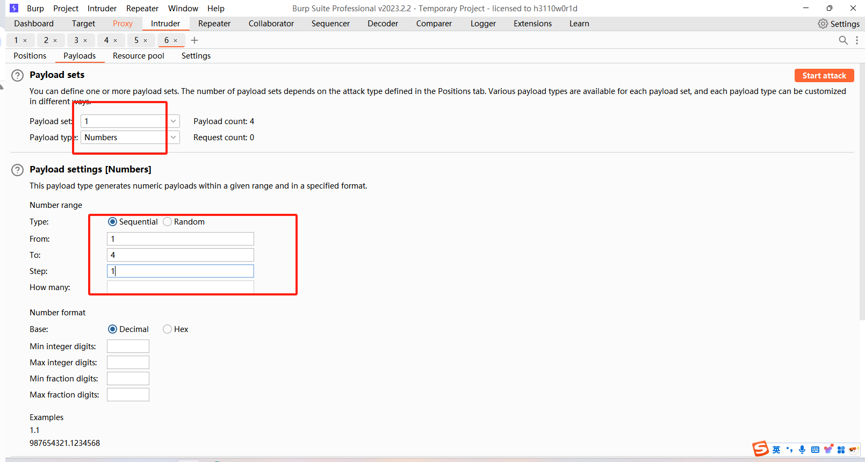Click the Burp Suite logo icon
Viewport: 865px width, 462px height.
(14, 8)
